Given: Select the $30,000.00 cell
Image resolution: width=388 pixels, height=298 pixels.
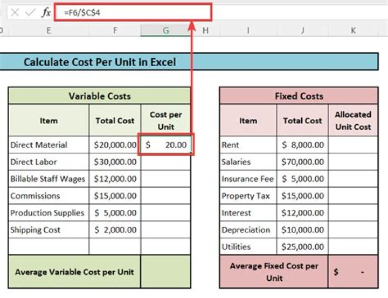Looking at the screenshot, I should (115, 162).
